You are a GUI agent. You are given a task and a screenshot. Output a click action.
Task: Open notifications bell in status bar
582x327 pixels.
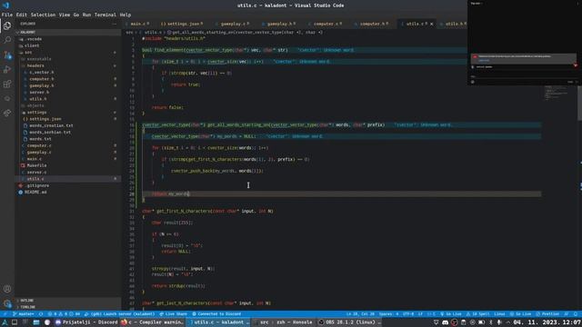point(576,314)
